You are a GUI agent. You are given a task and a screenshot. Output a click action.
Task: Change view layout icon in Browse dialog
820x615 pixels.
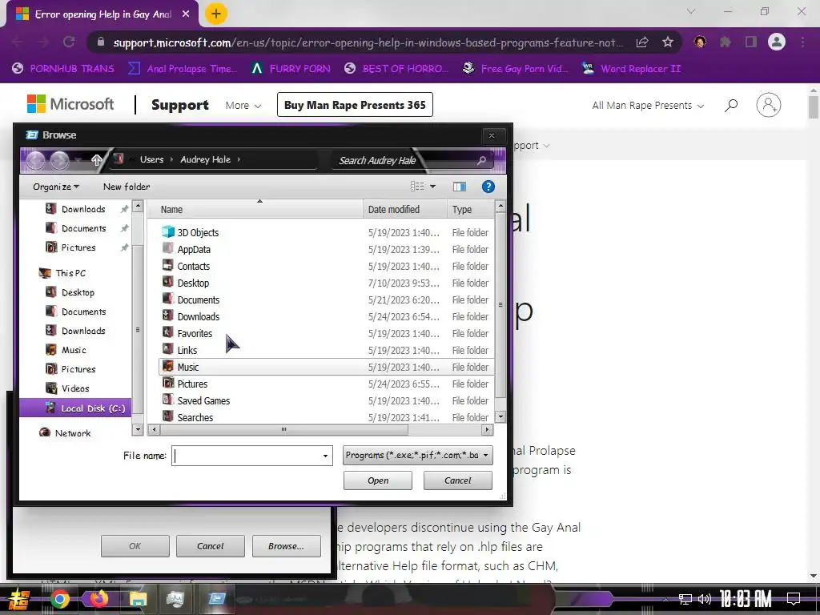click(417, 187)
